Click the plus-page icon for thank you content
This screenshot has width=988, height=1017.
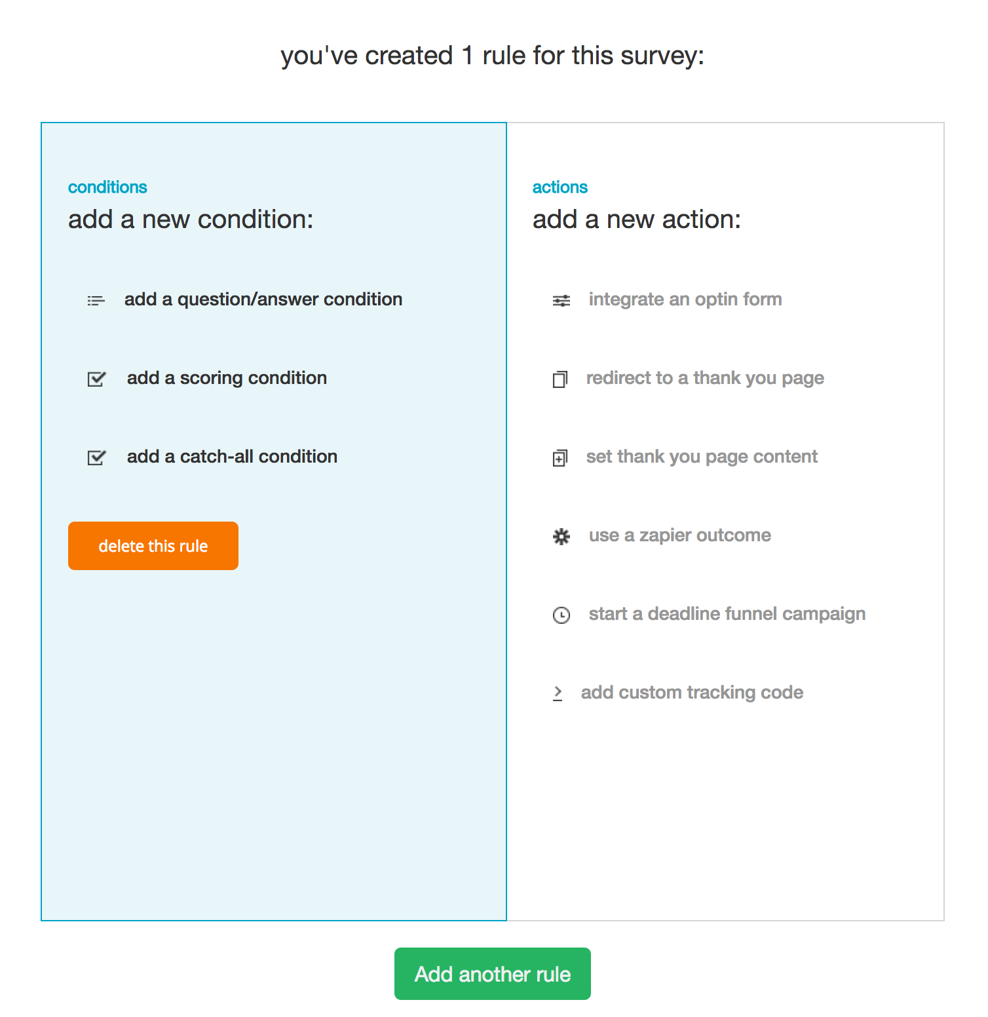[x=560, y=457]
